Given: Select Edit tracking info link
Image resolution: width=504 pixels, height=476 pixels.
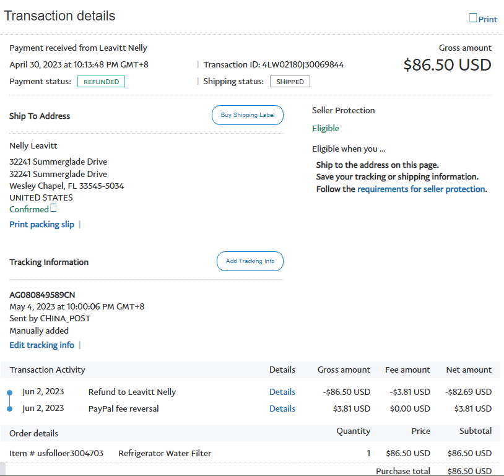Looking at the screenshot, I should [x=41, y=345].
